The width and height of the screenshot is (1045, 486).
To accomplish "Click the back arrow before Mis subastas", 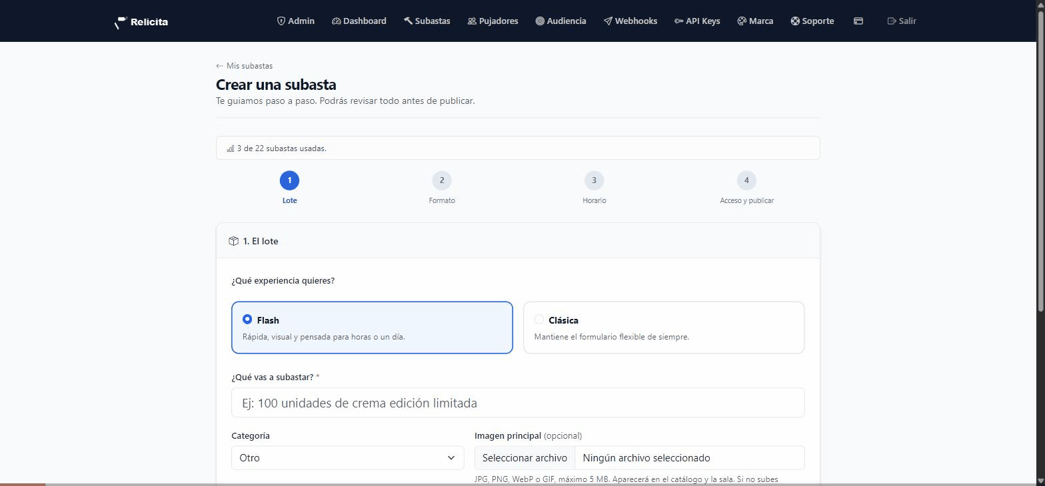I will pos(219,66).
